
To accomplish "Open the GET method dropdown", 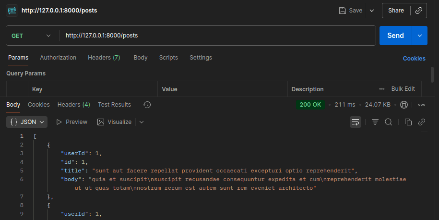I will tap(31, 36).
